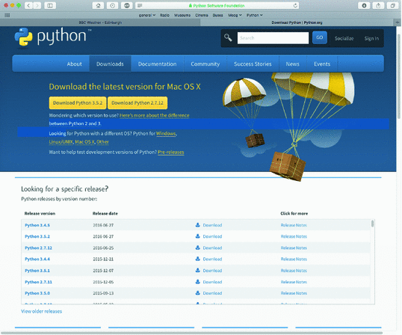
Task: Open Release Notes for Python 3.5.2
Action: tap(294, 236)
